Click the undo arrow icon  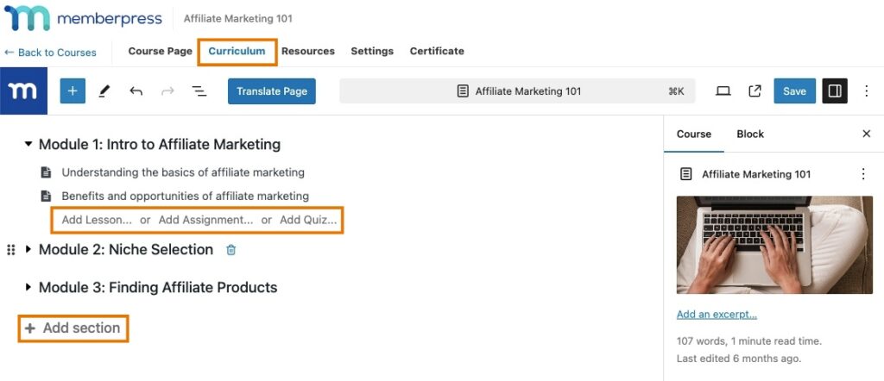(136, 91)
